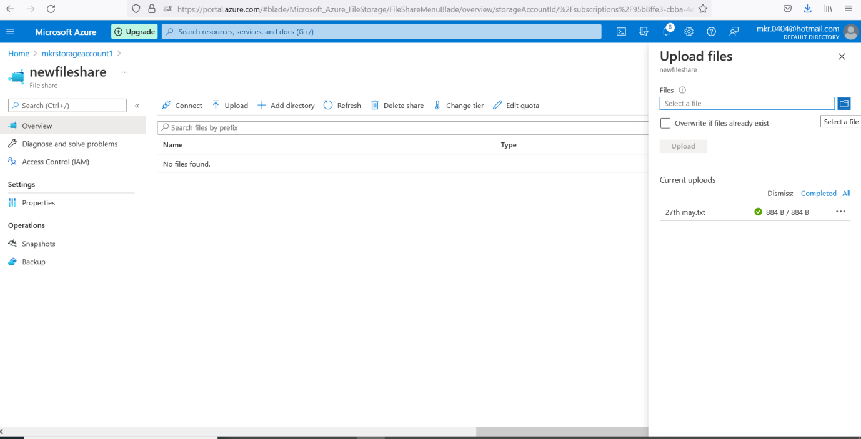Screen dimensions: 861x439
Task: Open the ellipsis menu for 27th may.txt upload
Action: coord(840,212)
